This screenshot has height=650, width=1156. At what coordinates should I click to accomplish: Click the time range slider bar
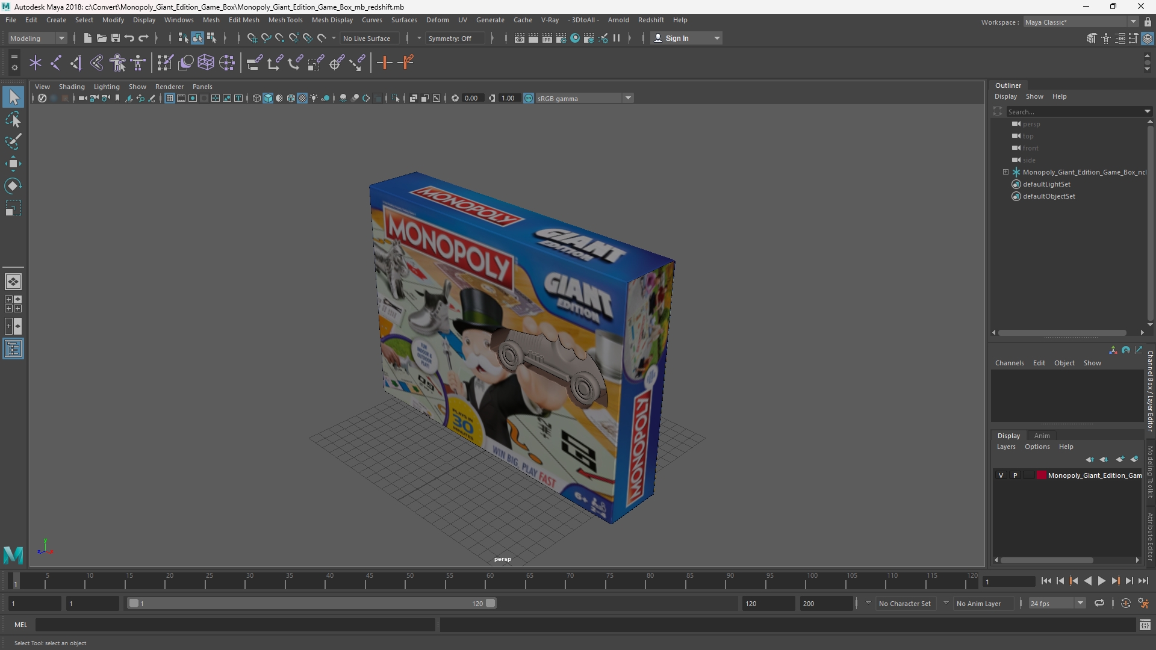pyautogui.click(x=312, y=603)
